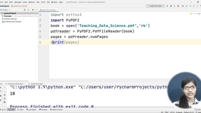Run the 'audio from text' configuration
This screenshot has height=113, width=201.
[167, 6]
